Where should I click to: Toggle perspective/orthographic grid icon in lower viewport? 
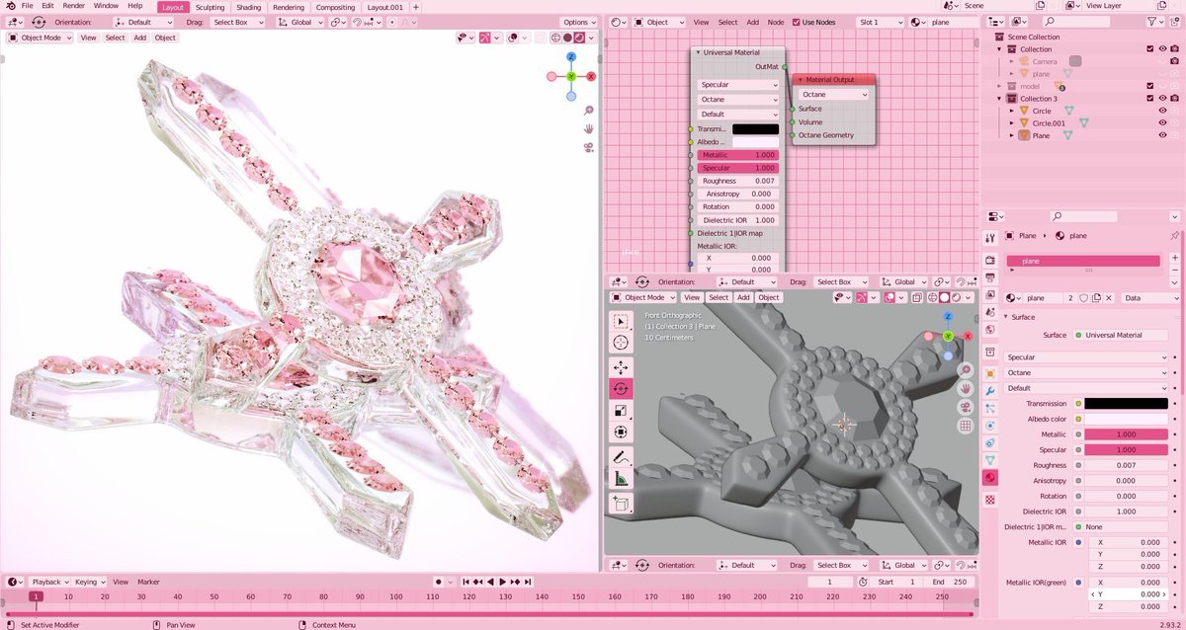pyautogui.click(x=966, y=427)
